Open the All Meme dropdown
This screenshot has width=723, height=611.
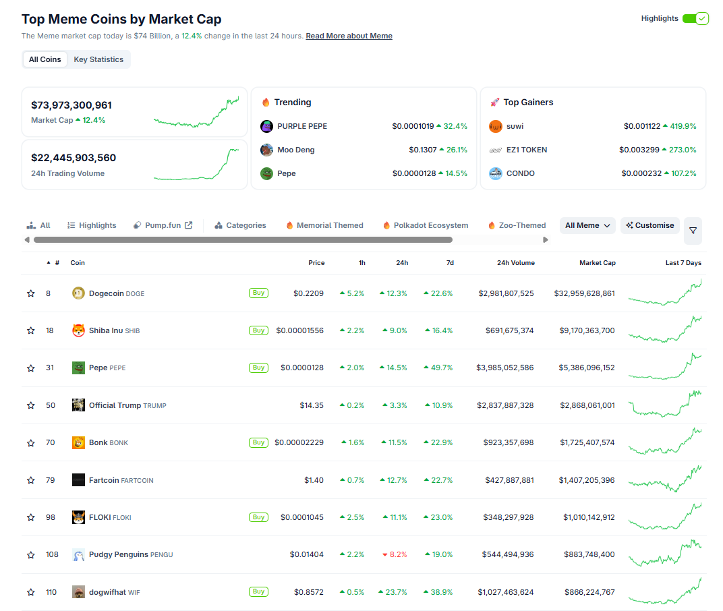[x=587, y=225]
